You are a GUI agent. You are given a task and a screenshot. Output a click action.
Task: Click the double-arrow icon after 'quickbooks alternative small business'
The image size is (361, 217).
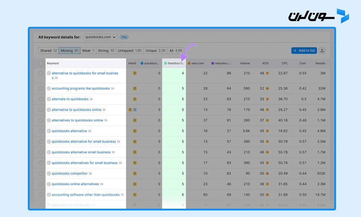coord(113,152)
